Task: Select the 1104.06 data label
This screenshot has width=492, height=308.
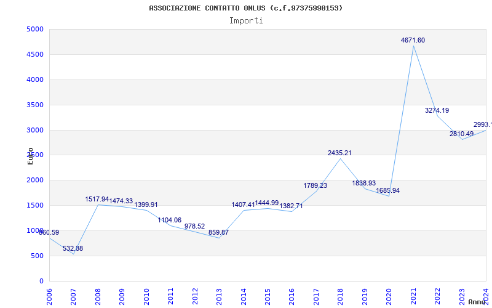Action: click(x=170, y=221)
